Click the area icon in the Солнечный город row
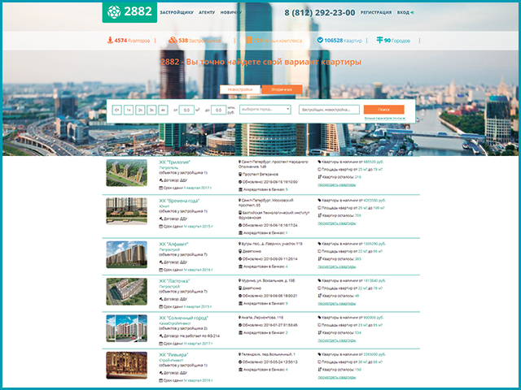Screen dimensions: 521x390 tap(320, 325)
